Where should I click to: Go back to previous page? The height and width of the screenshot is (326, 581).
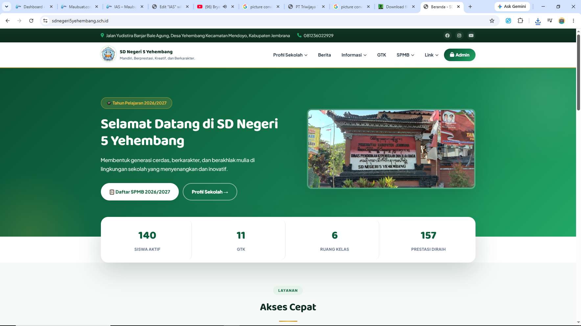8,21
